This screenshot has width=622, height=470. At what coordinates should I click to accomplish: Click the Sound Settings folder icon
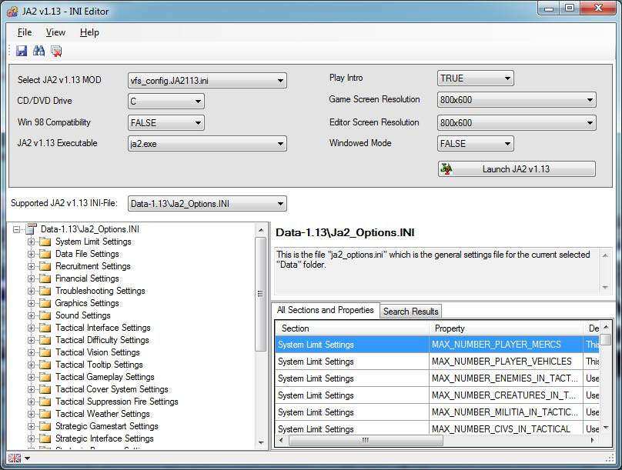[x=45, y=315]
